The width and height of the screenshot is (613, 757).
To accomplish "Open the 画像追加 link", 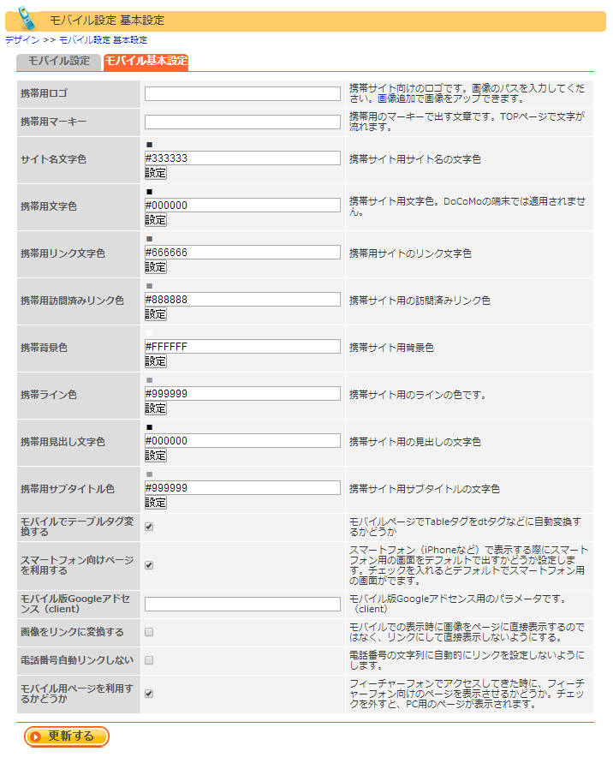I will [396, 98].
